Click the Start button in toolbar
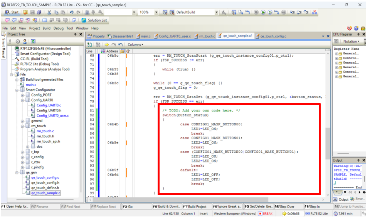This screenshot has width=370, height=223. point(12,12)
